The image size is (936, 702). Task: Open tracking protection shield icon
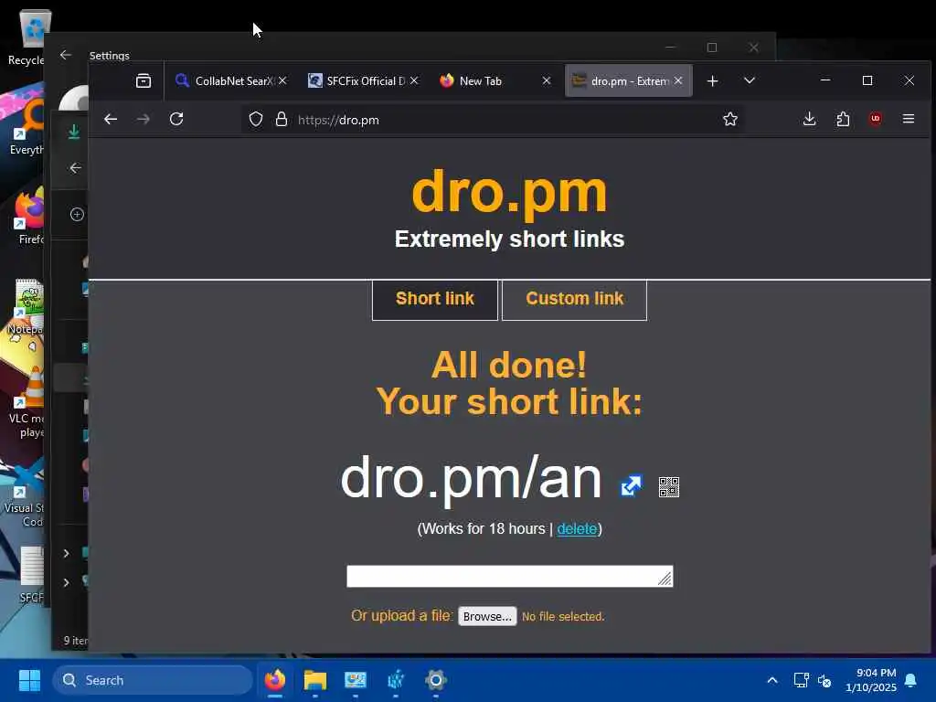[256, 120]
